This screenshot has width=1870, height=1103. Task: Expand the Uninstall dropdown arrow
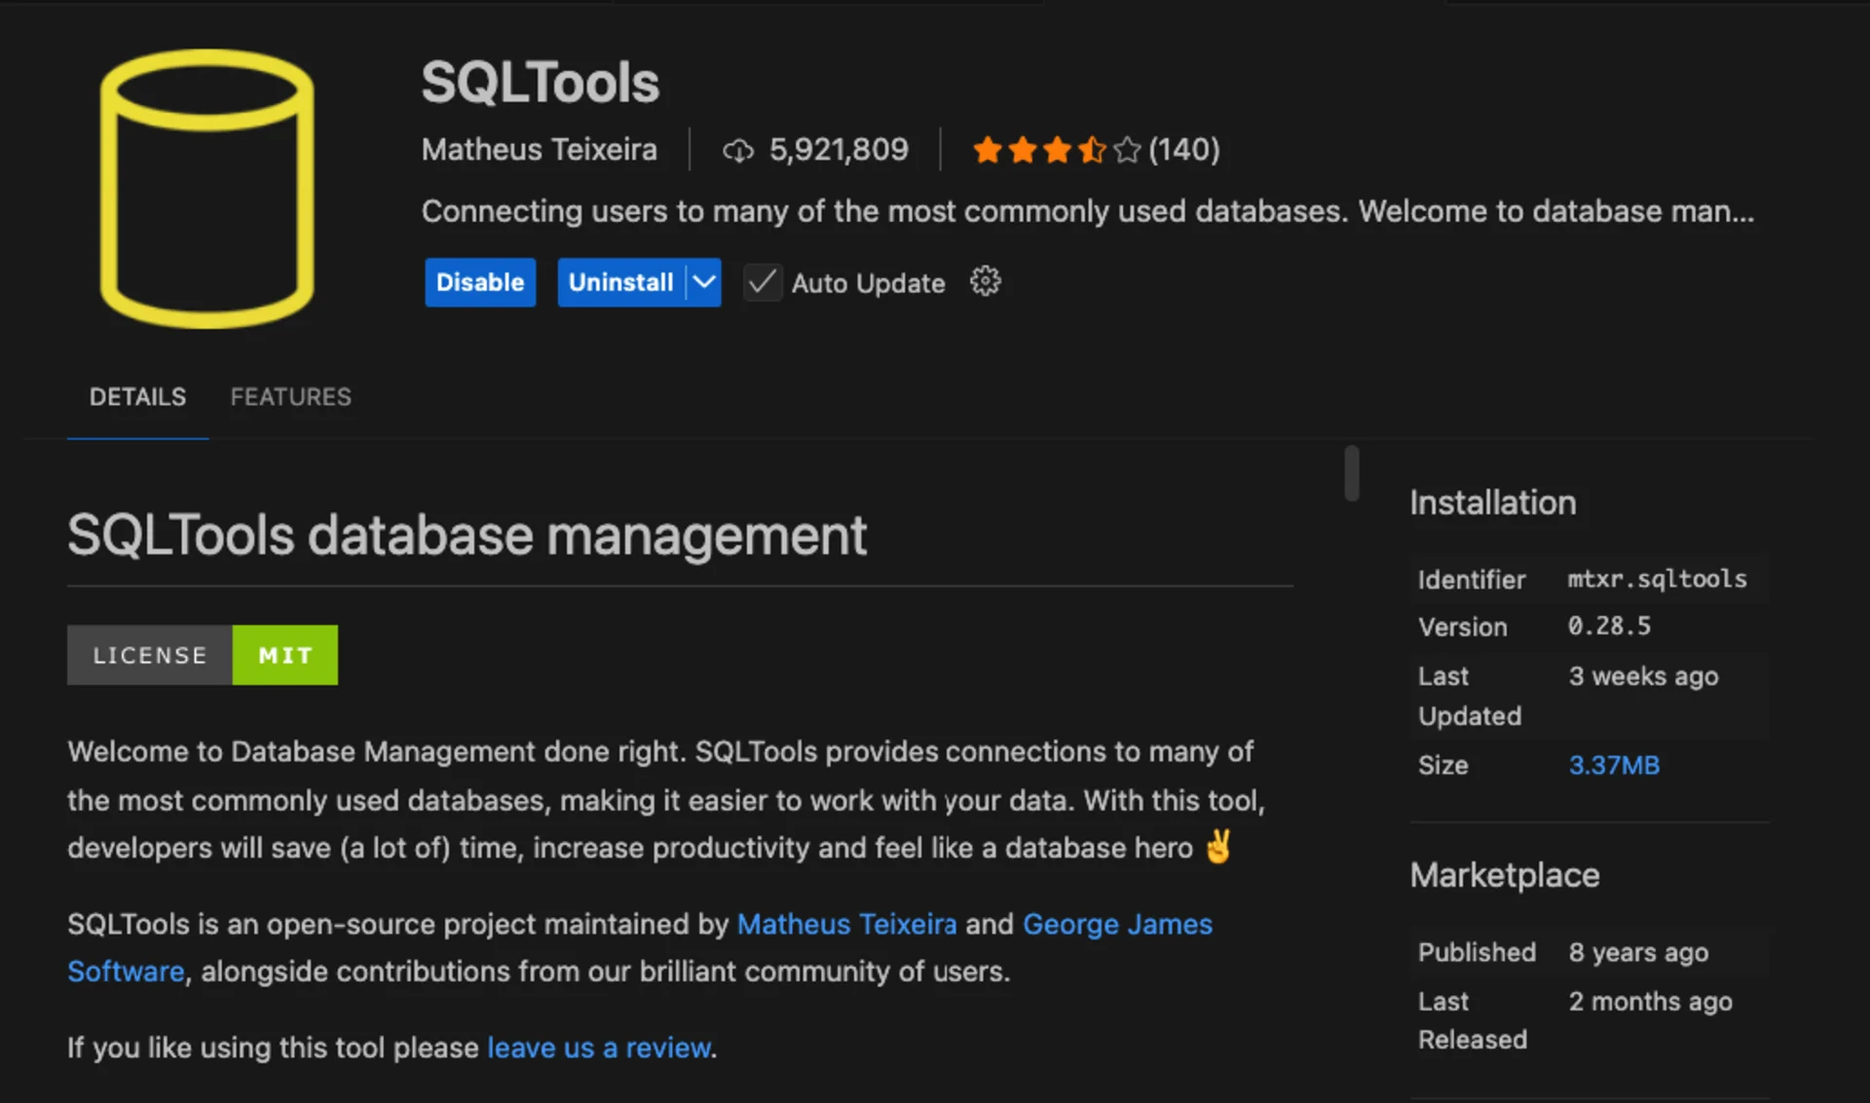[703, 282]
